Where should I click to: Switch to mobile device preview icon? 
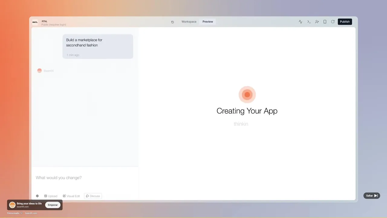point(325,22)
